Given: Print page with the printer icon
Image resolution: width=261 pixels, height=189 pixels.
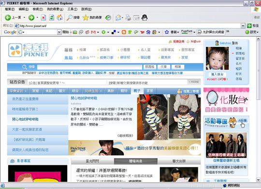Looking at the screenshot, I should click(128, 17).
